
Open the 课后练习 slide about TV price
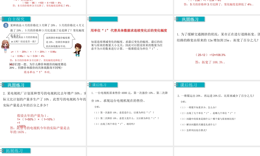(130, 113)
